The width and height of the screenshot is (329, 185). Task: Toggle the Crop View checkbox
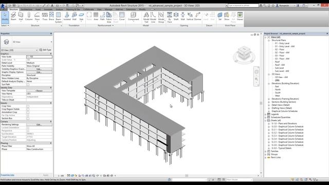click(28, 106)
